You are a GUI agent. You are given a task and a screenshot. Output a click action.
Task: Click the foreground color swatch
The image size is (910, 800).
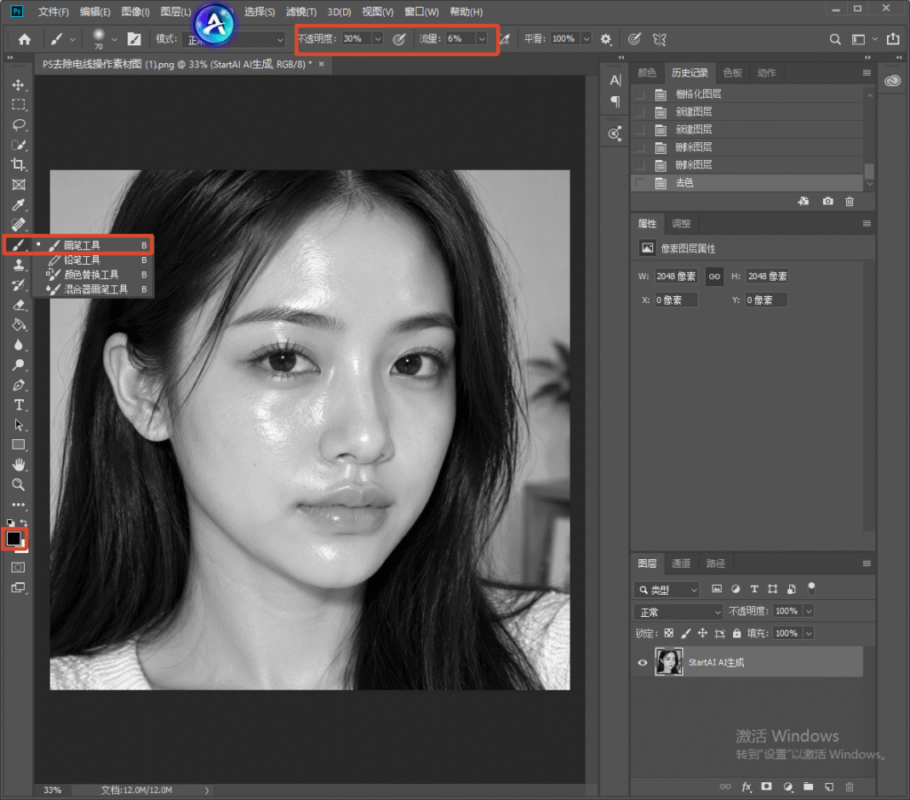click(13, 538)
